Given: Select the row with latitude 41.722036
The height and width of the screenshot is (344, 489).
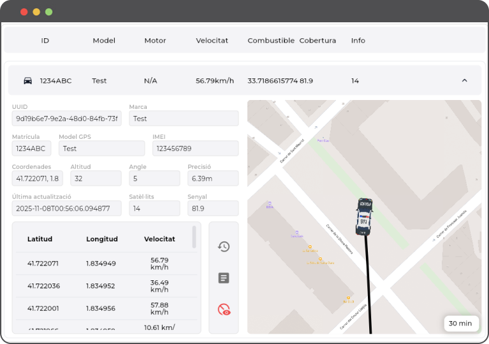Looking at the screenshot, I should 102,286.
